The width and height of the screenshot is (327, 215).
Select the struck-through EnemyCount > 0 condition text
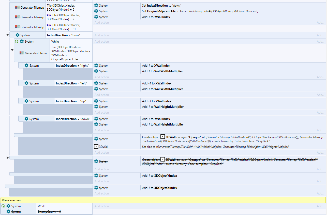point(49,211)
